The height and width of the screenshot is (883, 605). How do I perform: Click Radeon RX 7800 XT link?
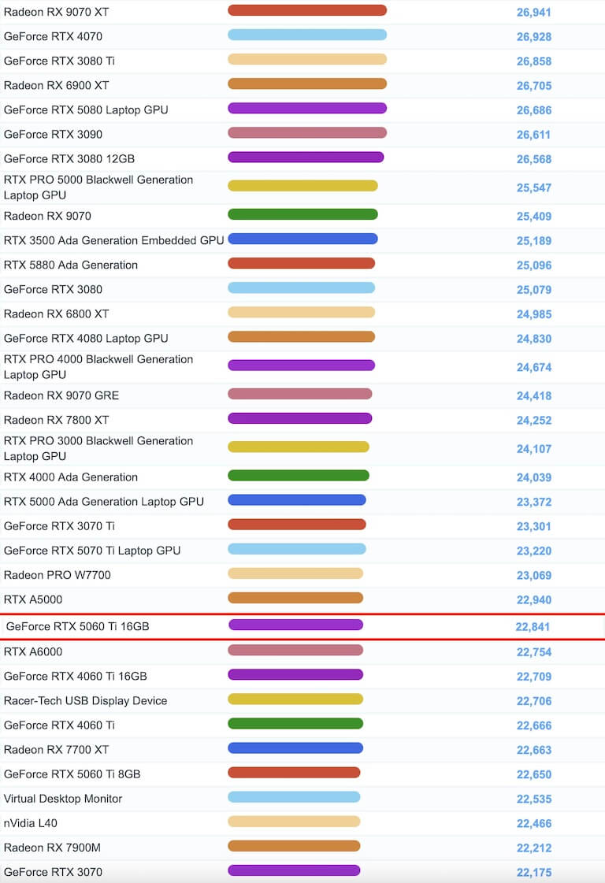coord(57,420)
